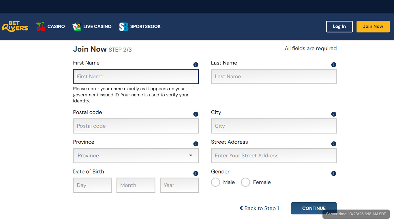The height and width of the screenshot is (221, 394).
Task: Click the First Name info icon
Action: click(196, 65)
